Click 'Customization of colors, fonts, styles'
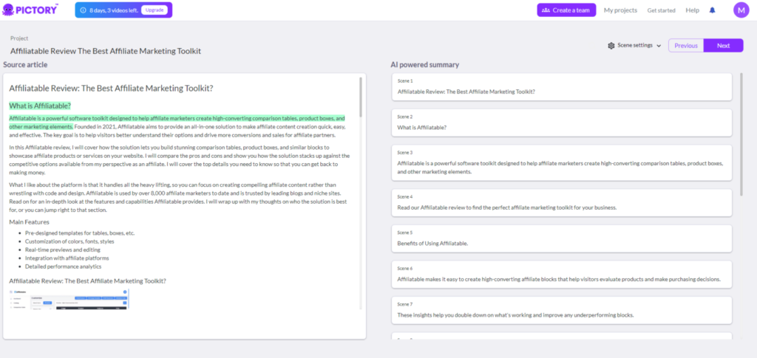757x358 pixels. (69, 241)
